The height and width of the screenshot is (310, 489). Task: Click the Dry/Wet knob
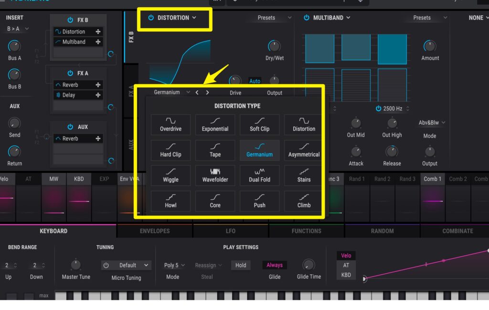(x=274, y=46)
